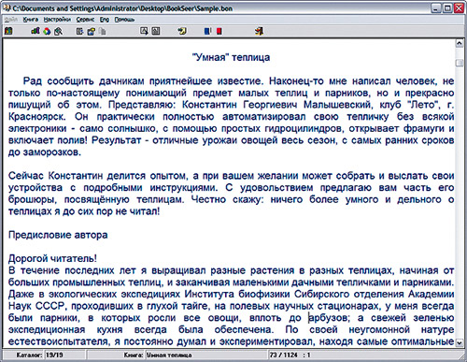Open the grayed Файл menu
Viewport: 467px width, 362px height.
click(11, 20)
